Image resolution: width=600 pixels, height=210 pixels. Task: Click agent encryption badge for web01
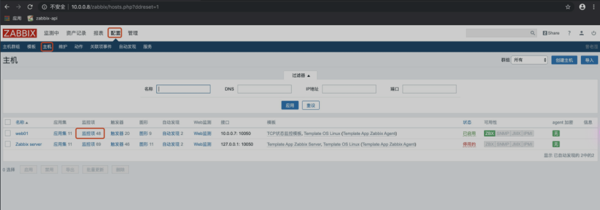pyautogui.click(x=556, y=134)
